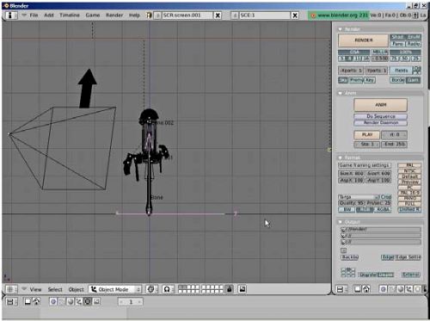Apply the NTSC format preset

409,171
